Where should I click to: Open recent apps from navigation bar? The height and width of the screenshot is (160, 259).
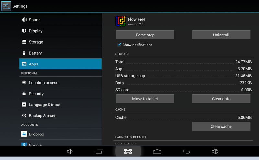pyautogui.click(x=99, y=151)
